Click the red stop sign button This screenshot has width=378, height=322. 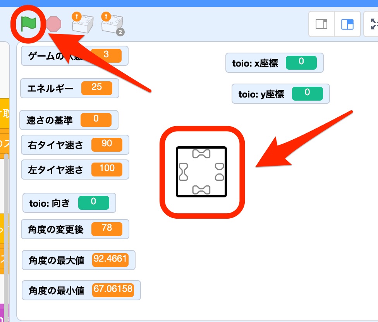pos(53,24)
